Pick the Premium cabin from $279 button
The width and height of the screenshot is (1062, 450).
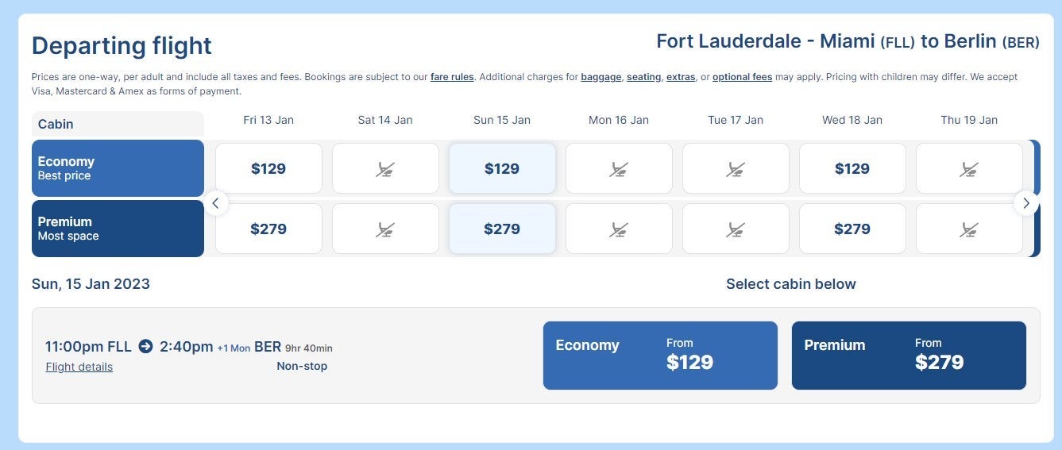[909, 356]
